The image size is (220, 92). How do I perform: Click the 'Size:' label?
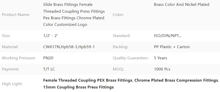[6, 35]
